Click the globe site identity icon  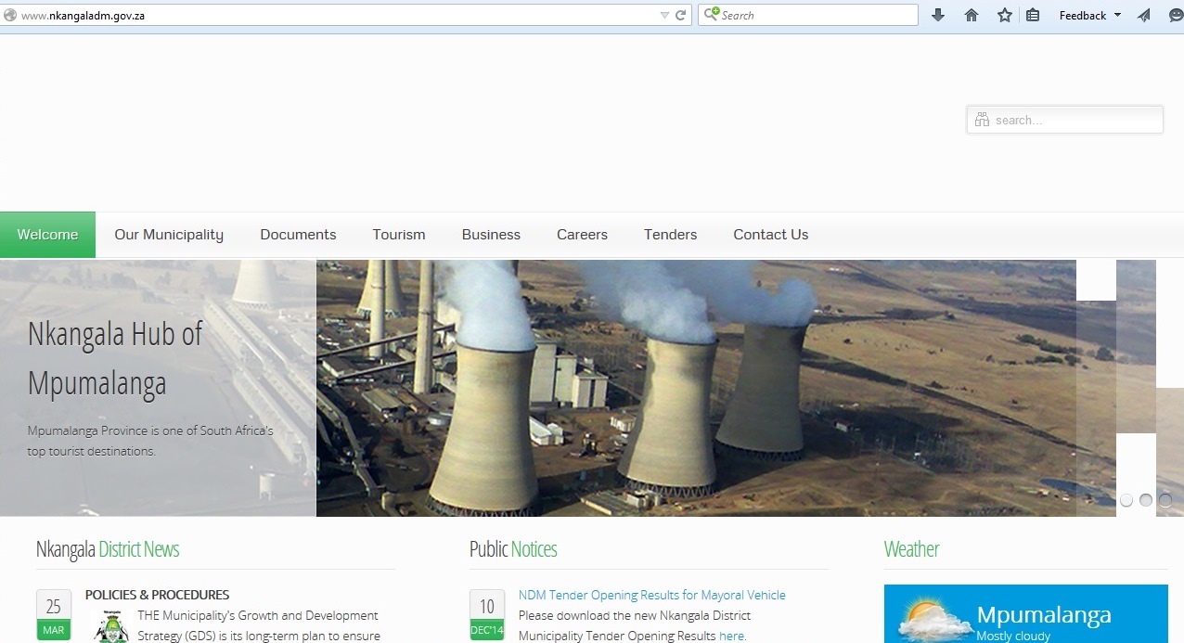[11, 15]
